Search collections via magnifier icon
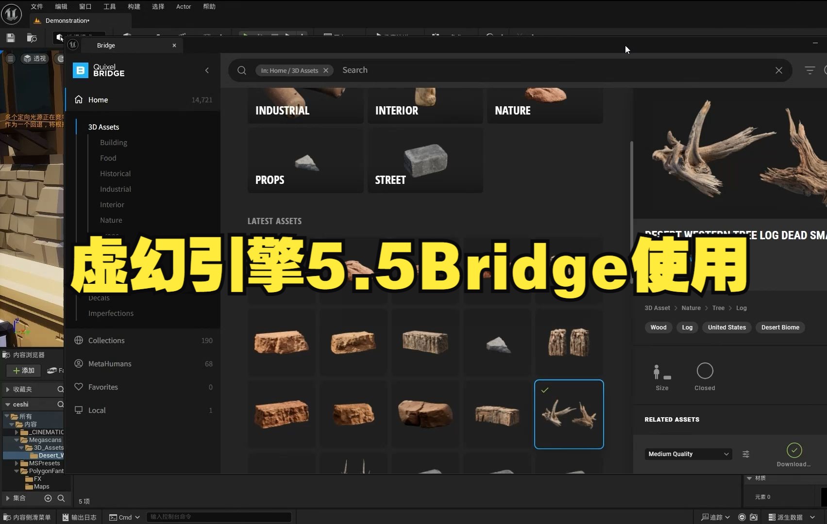Screen dimensions: 827x524 click(x=61, y=498)
